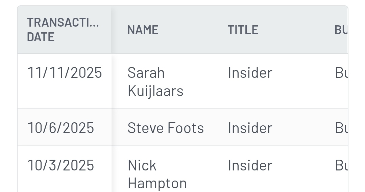The width and height of the screenshot is (365, 192).
Task: Select the 11/11/2025 transaction date cell
Action: (64, 73)
